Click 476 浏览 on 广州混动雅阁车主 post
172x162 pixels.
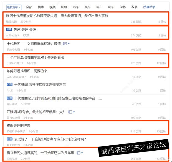136,63
